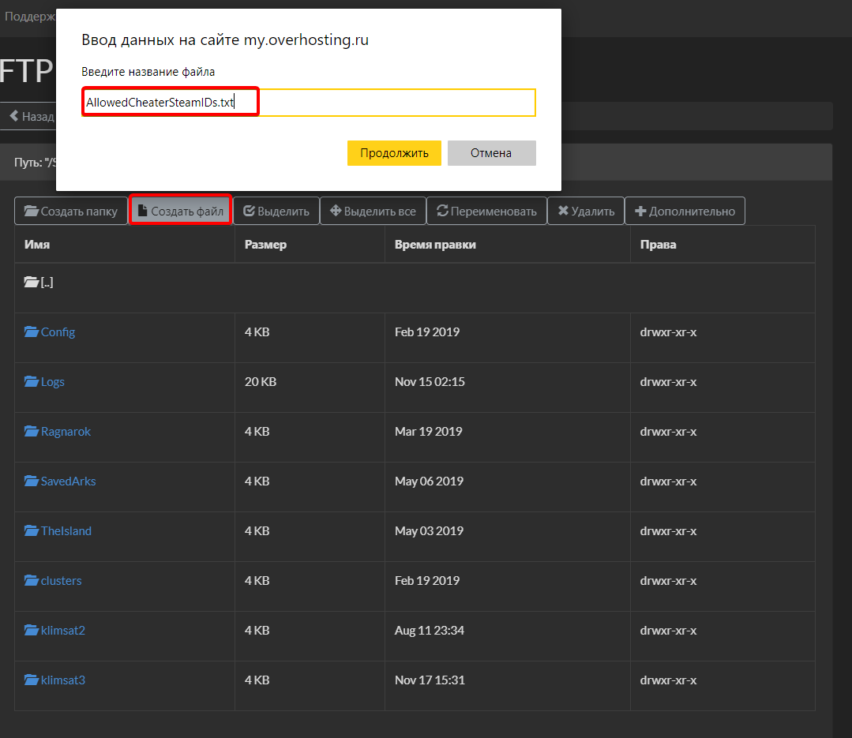Click folder icon on Создать папку
The height and width of the screenshot is (738, 852).
[32, 211]
